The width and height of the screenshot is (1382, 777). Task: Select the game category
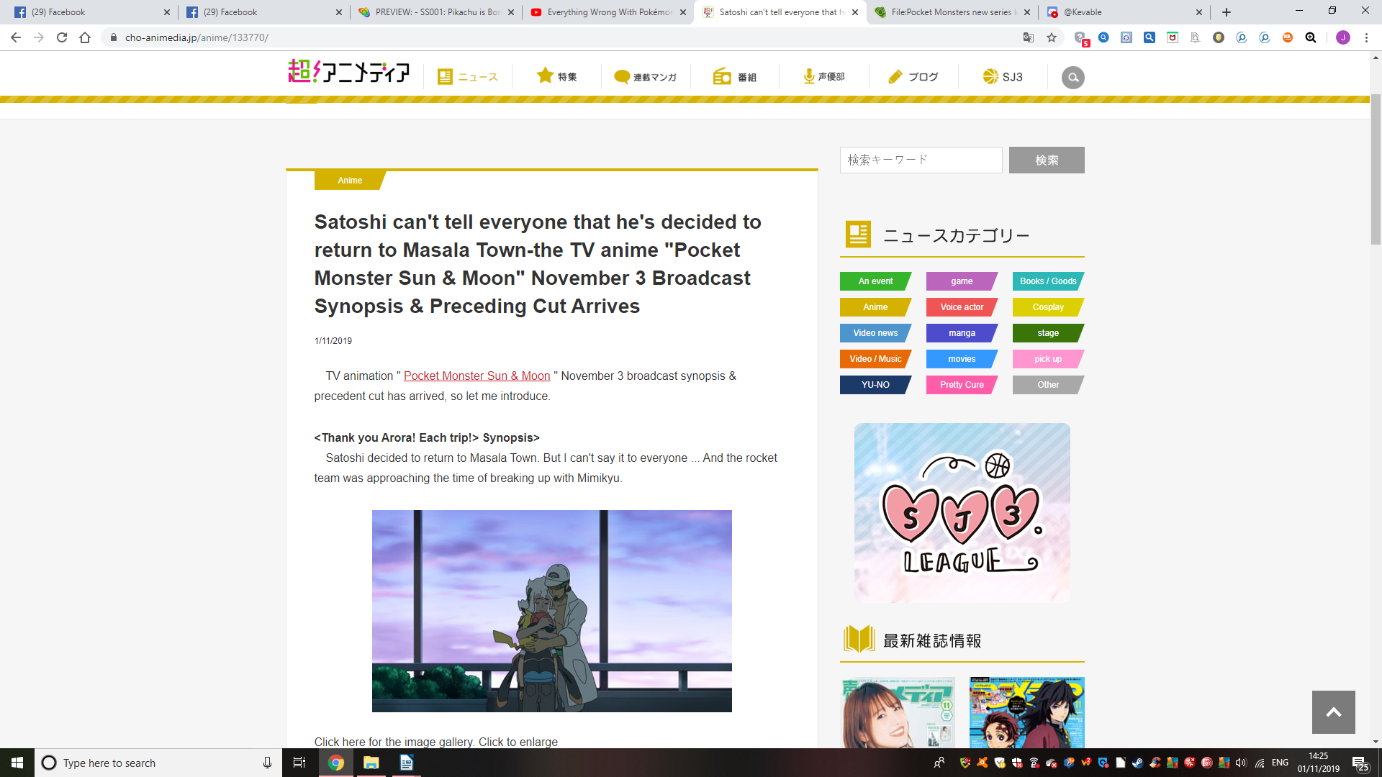click(x=962, y=281)
